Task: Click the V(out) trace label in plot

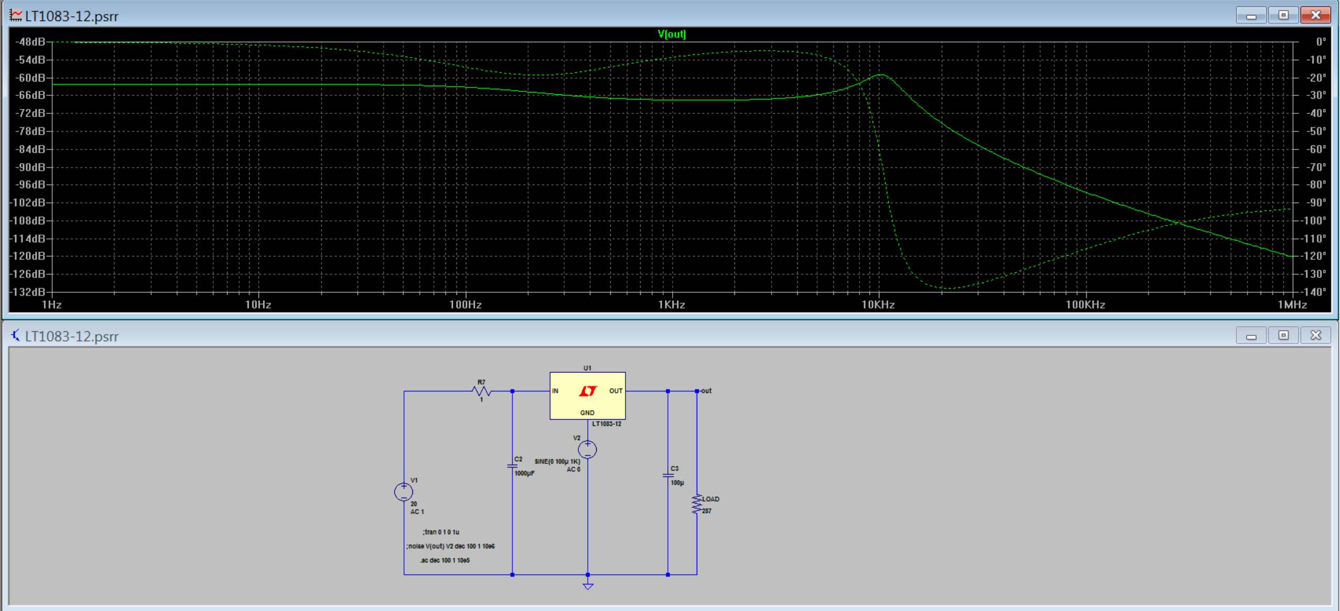Action: tap(672, 34)
